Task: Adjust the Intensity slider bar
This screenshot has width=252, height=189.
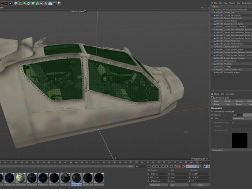Action: pos(247,115)
